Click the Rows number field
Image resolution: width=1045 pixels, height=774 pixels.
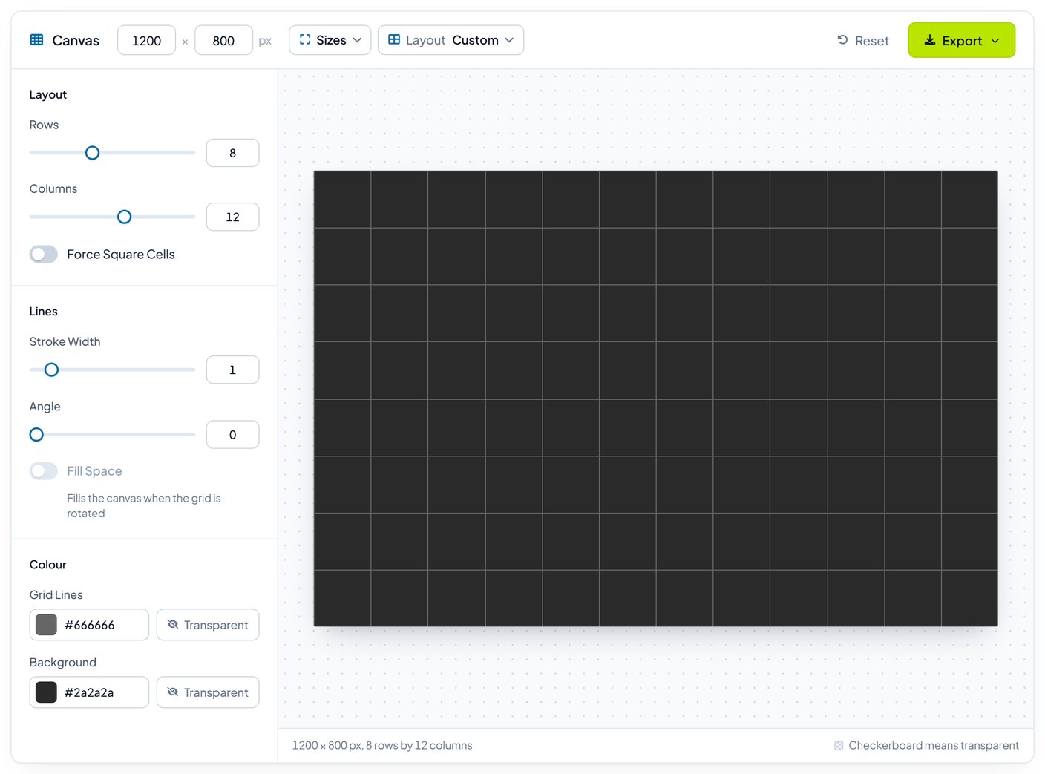coord(233,153)
